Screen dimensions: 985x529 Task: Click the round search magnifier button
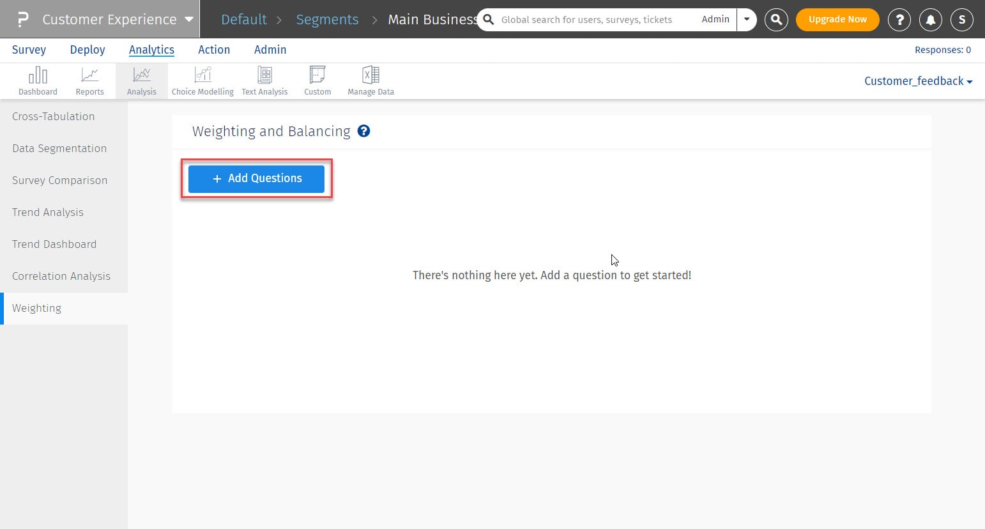click(x=776, y=20)
